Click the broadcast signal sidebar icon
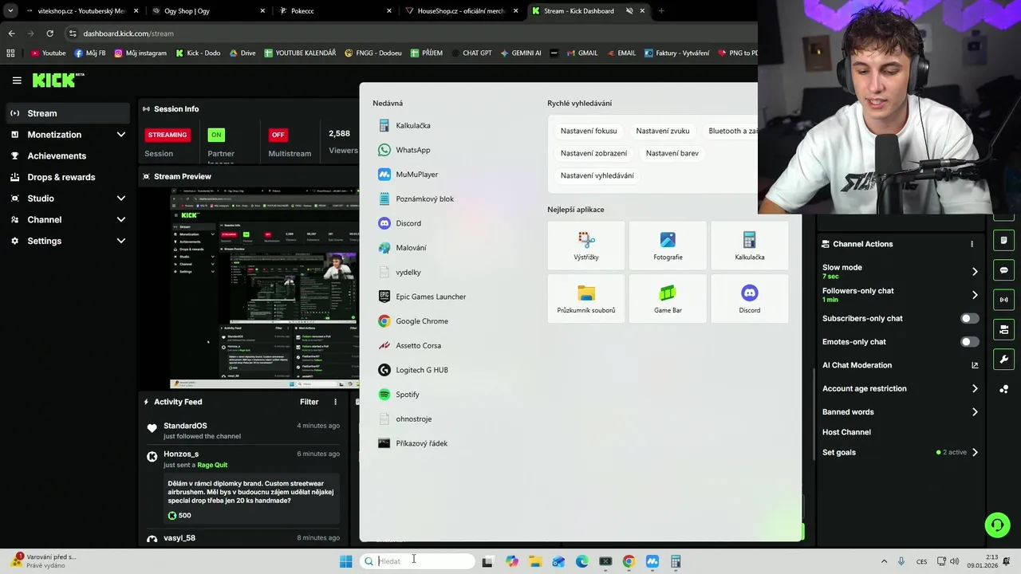Image resolution: width=1021 pixels, height=574 pixels. click(x=1003, y=300)
